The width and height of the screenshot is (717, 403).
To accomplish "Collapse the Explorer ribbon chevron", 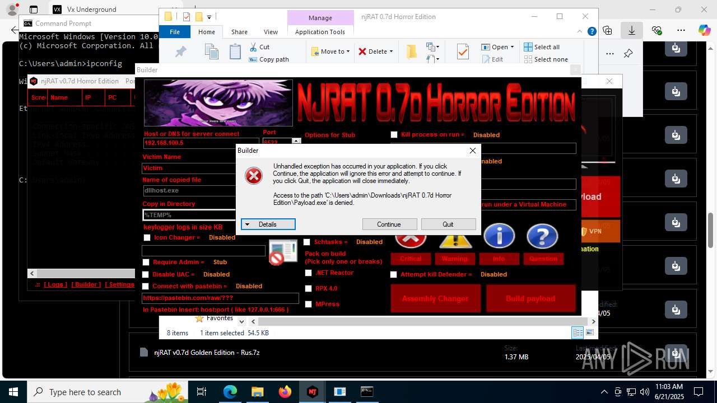I will (580, 32).
